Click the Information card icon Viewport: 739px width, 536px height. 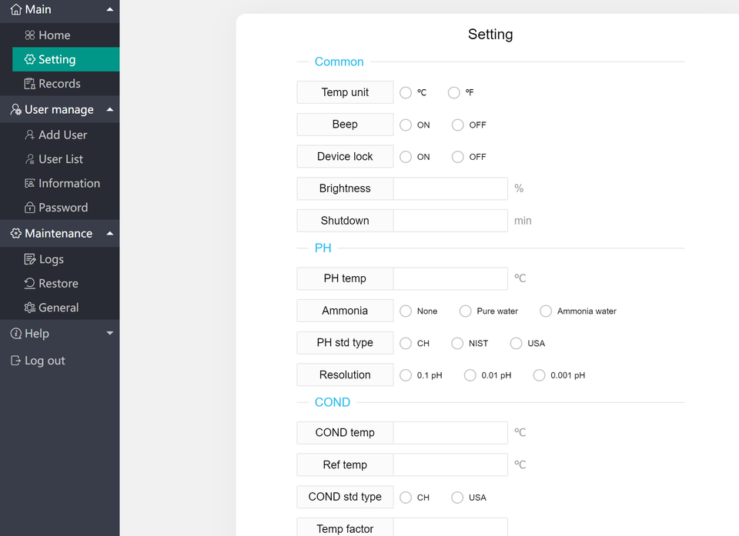(x=30, y=183)
